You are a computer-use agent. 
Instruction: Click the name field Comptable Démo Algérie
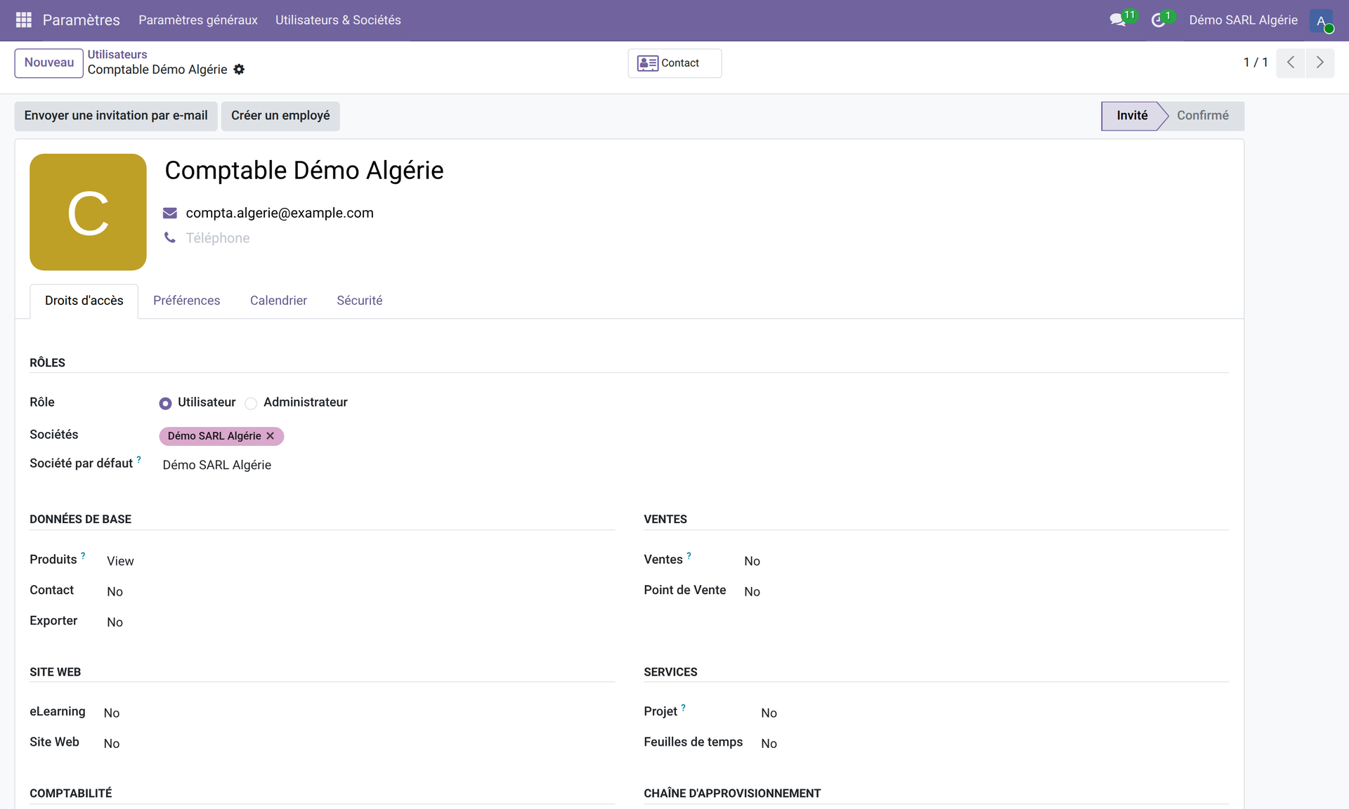304,171
